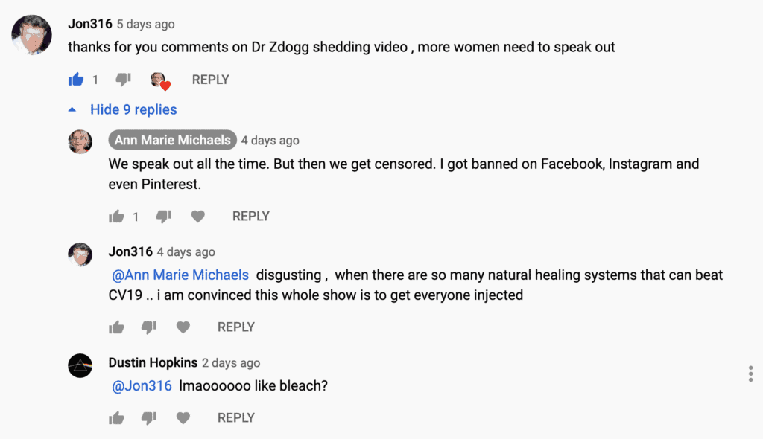Heart Ann Marie Michaels' reply
The width and height of the screenshot is (763, 439).
(197, 216)
